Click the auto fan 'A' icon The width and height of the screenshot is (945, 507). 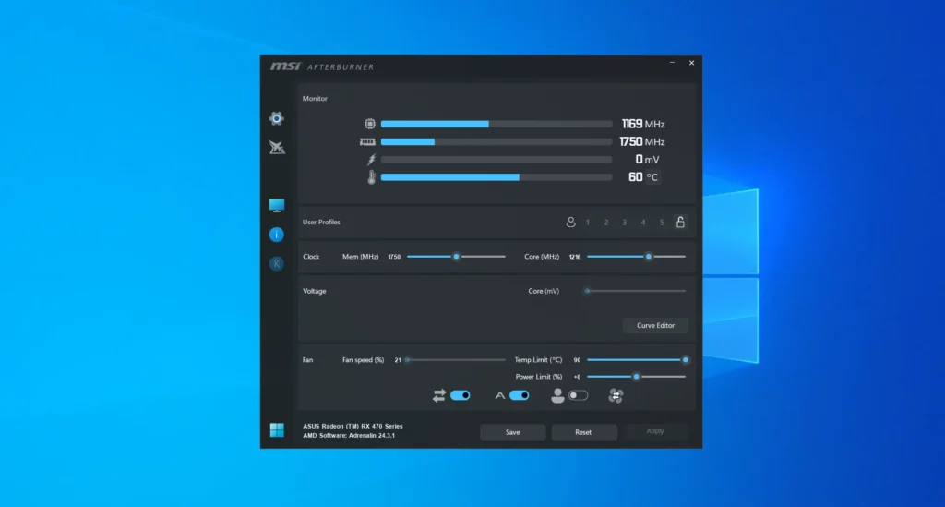(x=499, y=395)
